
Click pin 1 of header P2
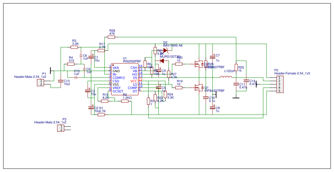(279, 78)
